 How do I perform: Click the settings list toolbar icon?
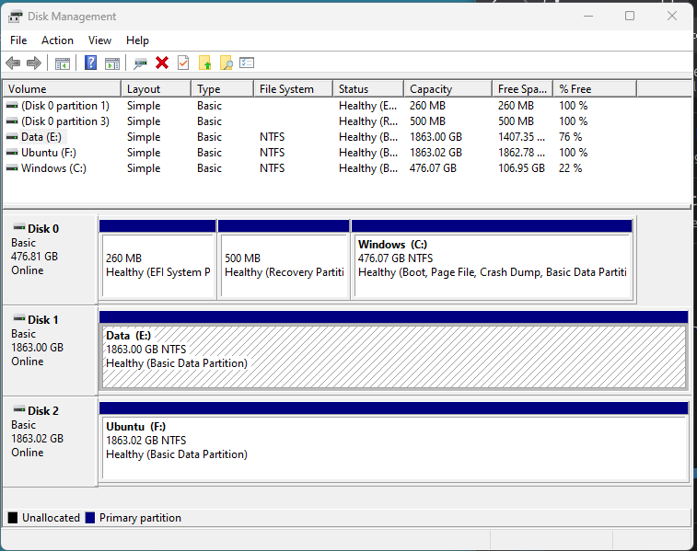click(247, 63)
